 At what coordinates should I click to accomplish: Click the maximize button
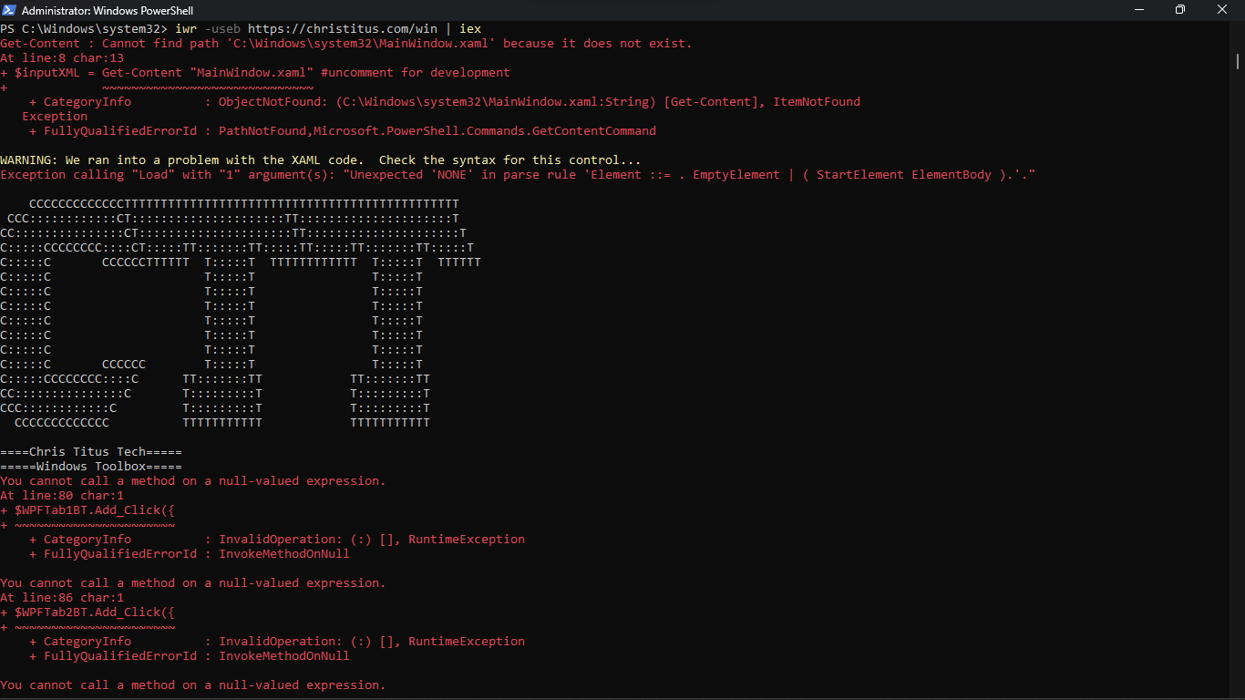[1180, 9]
